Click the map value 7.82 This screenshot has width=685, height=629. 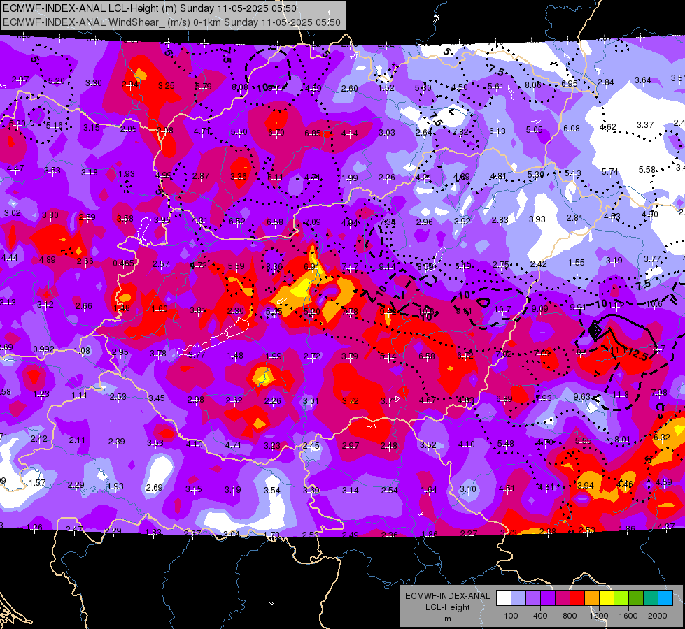(460, 131)
